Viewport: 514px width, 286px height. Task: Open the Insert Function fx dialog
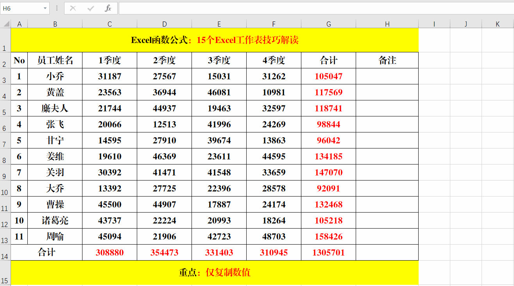(108, 8)
